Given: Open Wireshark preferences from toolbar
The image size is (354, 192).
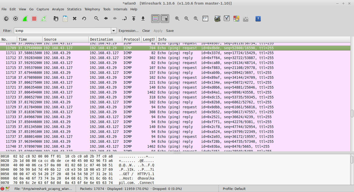Looking at the screenshot, I should click(x=245, y=19).
